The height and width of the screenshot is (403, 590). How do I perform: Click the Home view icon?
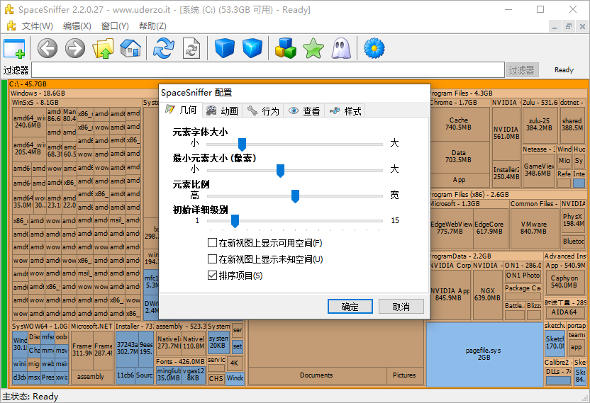tap(130, 48)
